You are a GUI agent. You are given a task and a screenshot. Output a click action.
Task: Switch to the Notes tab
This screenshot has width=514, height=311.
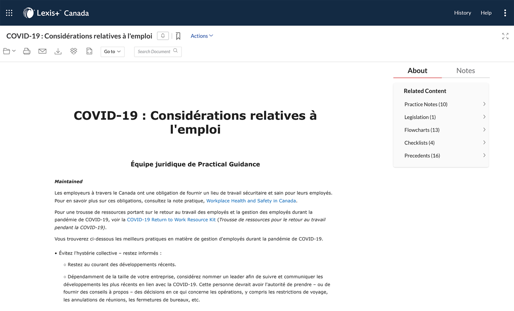[466, 70]
